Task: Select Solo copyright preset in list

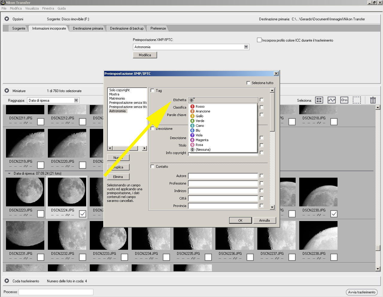Action: tap(119, 90)
